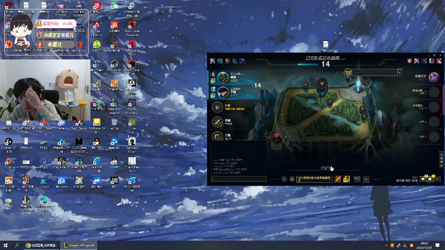The image size is (445, 250).
Task: Open the rune page editor pencil icon
Action: click(x=292, y=179)
